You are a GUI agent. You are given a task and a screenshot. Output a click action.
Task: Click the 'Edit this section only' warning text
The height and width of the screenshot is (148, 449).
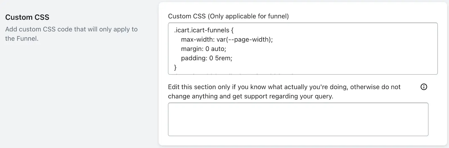(284, 92)
